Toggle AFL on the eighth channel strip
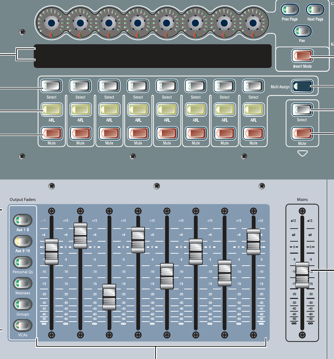The image size is (334, 359). 253,110
